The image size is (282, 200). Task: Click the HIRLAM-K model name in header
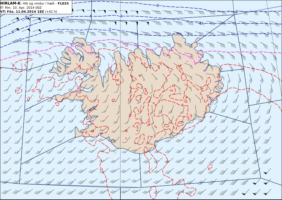10,3
